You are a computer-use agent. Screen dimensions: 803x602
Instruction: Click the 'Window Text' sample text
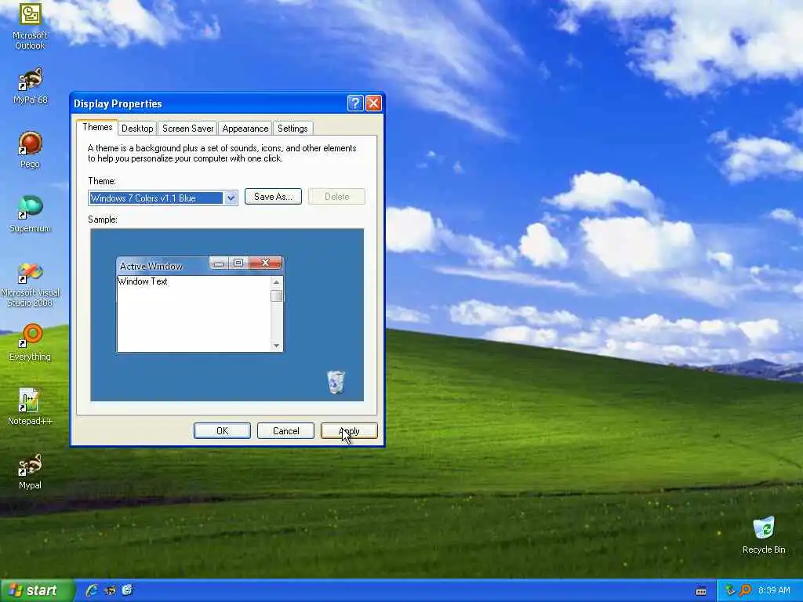coord(143,281)
